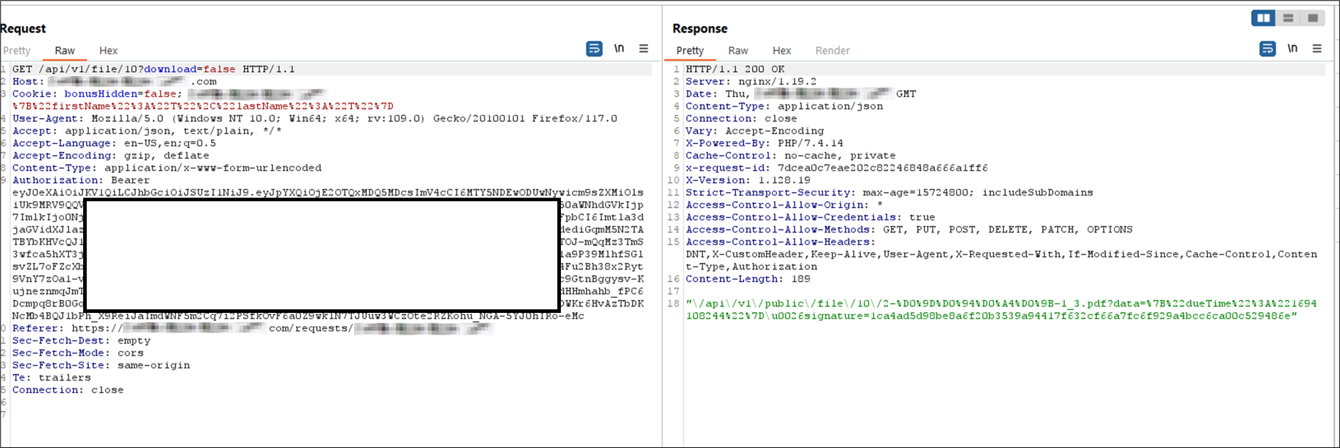Show non-printable characters (\n) in Request panel

[x=619, y=48]
